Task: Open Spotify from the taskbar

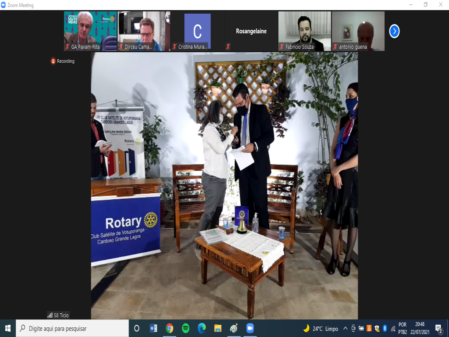Action: tap(185, 328)
